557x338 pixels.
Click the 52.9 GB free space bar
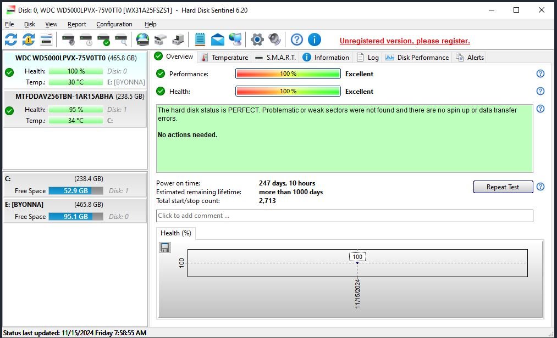click(76, 191)
